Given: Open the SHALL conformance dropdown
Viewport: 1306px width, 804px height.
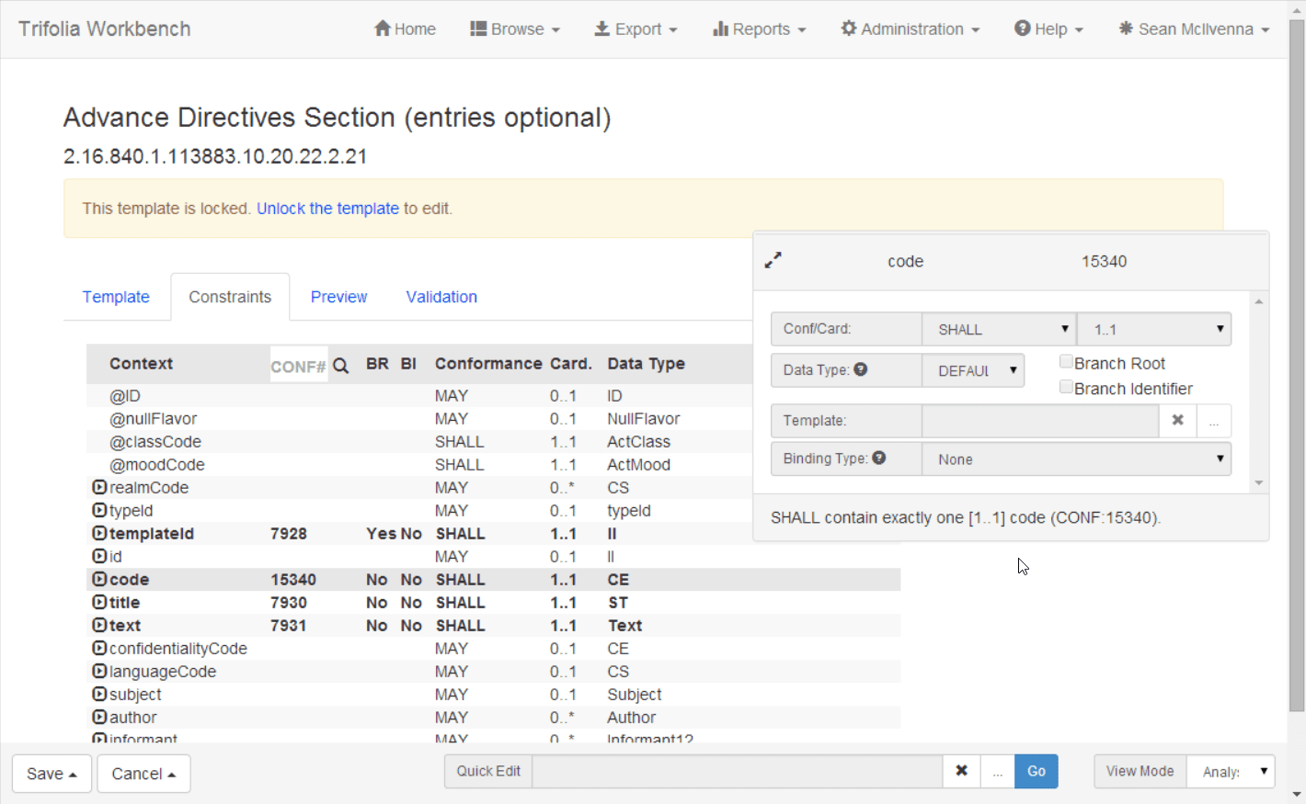Looking at the screenshot, I should (x=999, y=329).
